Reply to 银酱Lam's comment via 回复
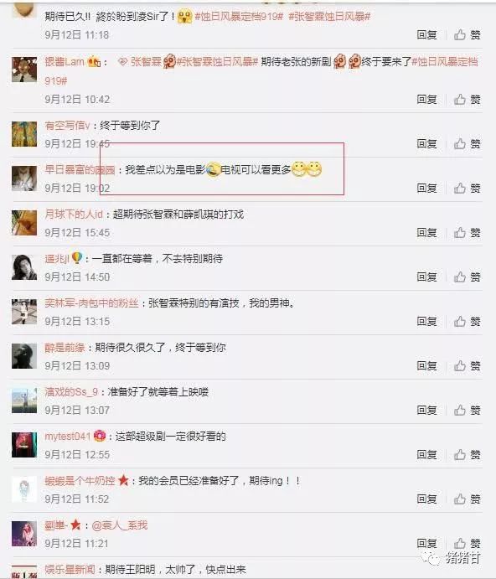The height and width of the screenshot is (579, 496). pyautogui.click(x=426, y=100)
